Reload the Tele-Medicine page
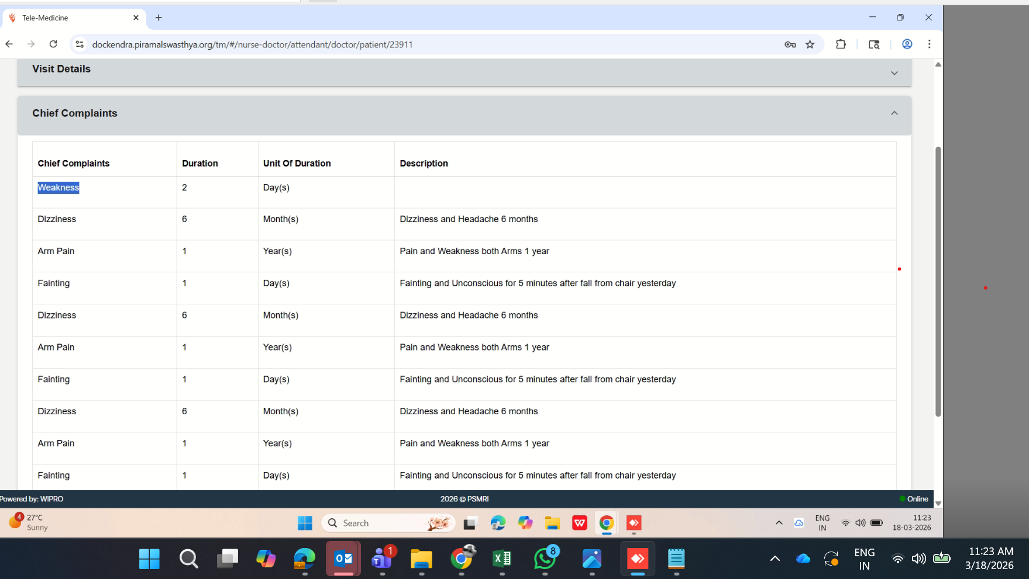The height and width of the screenshot is (579, 1029). [53, 44]
